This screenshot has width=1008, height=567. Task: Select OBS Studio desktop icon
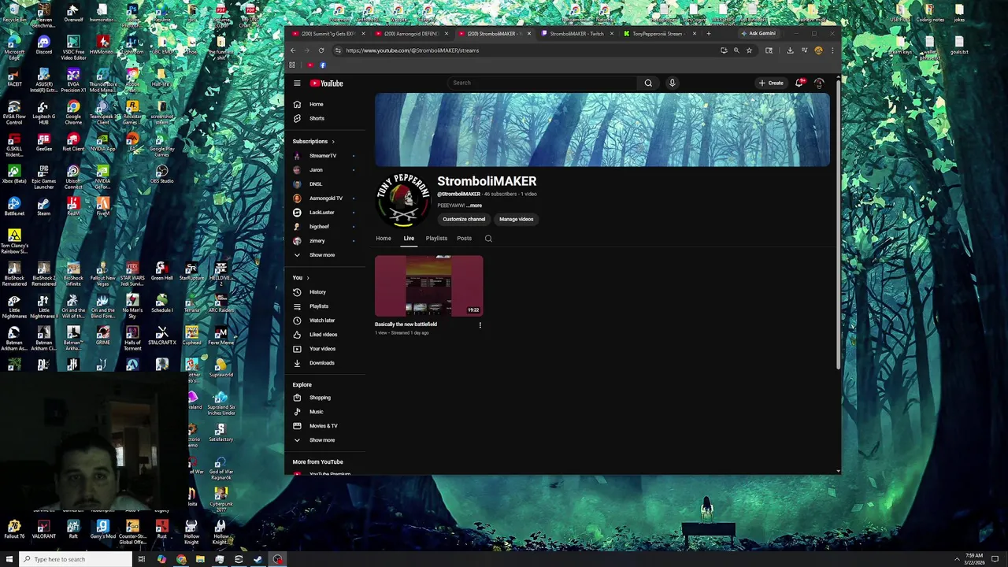tap(161, 175)
